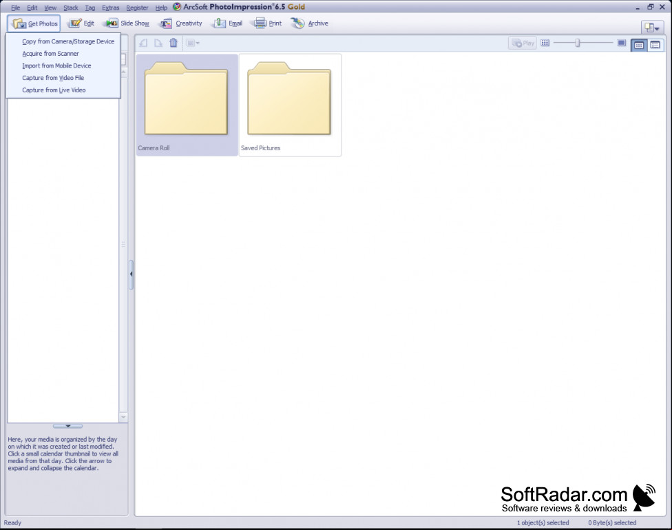Click the rotate right icon
The height and width of the screenshot is (530, 672).
(x=158, y=43)
